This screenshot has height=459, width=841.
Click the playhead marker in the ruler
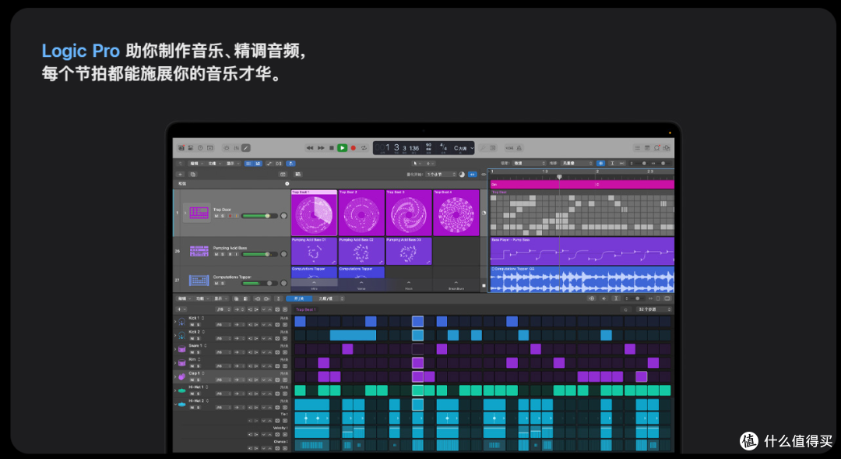tap(559, 177)
